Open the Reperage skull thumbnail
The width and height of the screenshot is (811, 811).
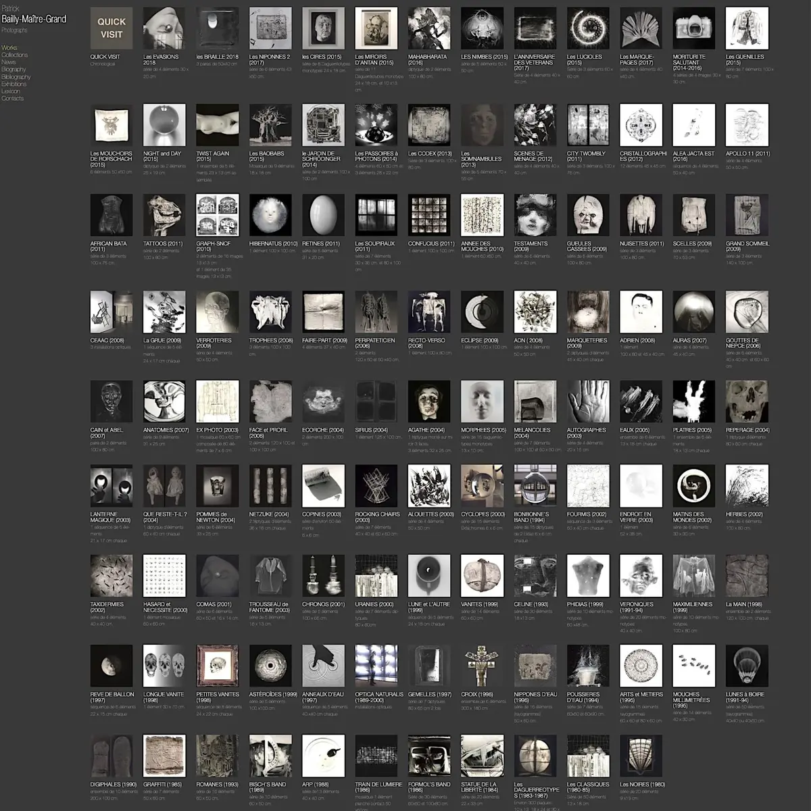coord(747,401)
